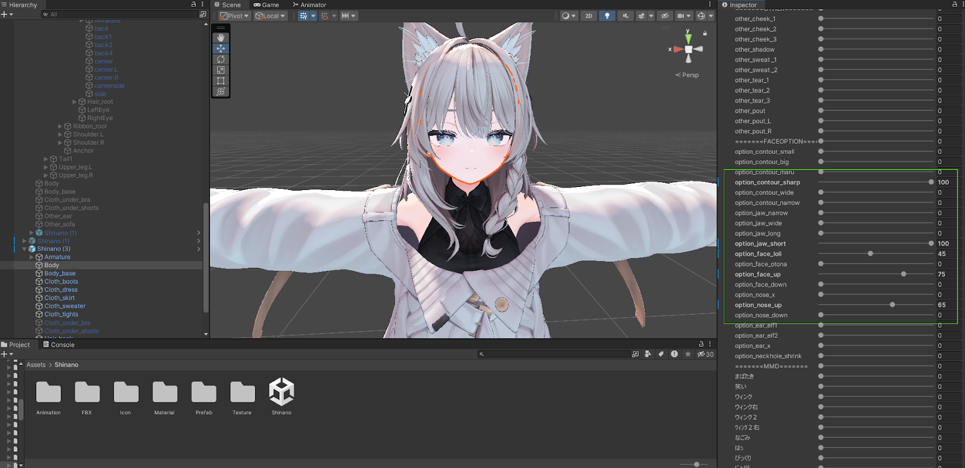
Task: Select the Scene tab
Action: (227, 5)
